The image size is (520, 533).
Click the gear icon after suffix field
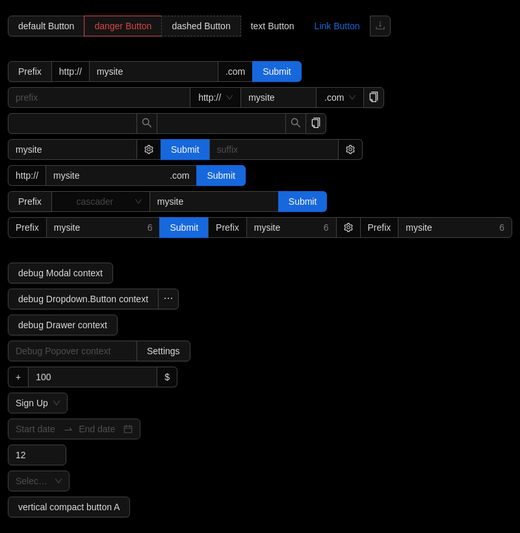pyautogui.click(x=350, y=149)
